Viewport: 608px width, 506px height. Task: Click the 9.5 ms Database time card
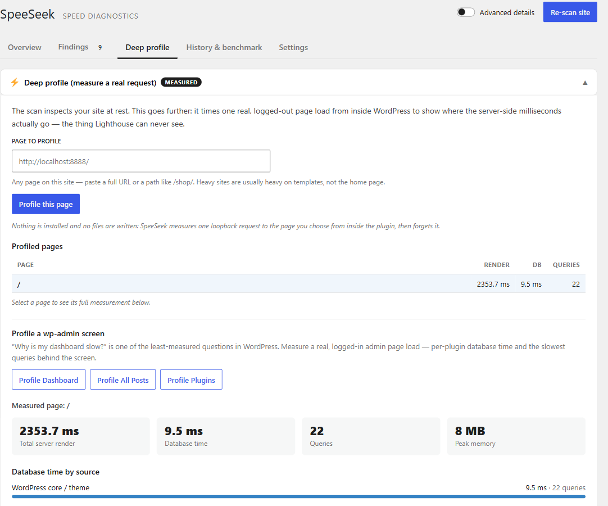coord(226,436)
